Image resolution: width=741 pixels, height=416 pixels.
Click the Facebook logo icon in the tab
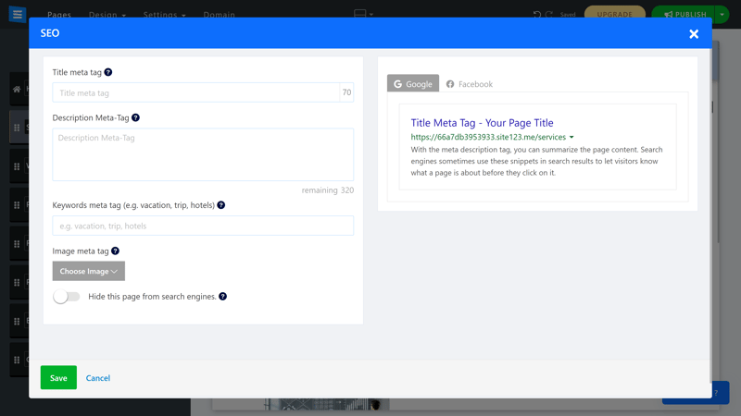(450, 84)
